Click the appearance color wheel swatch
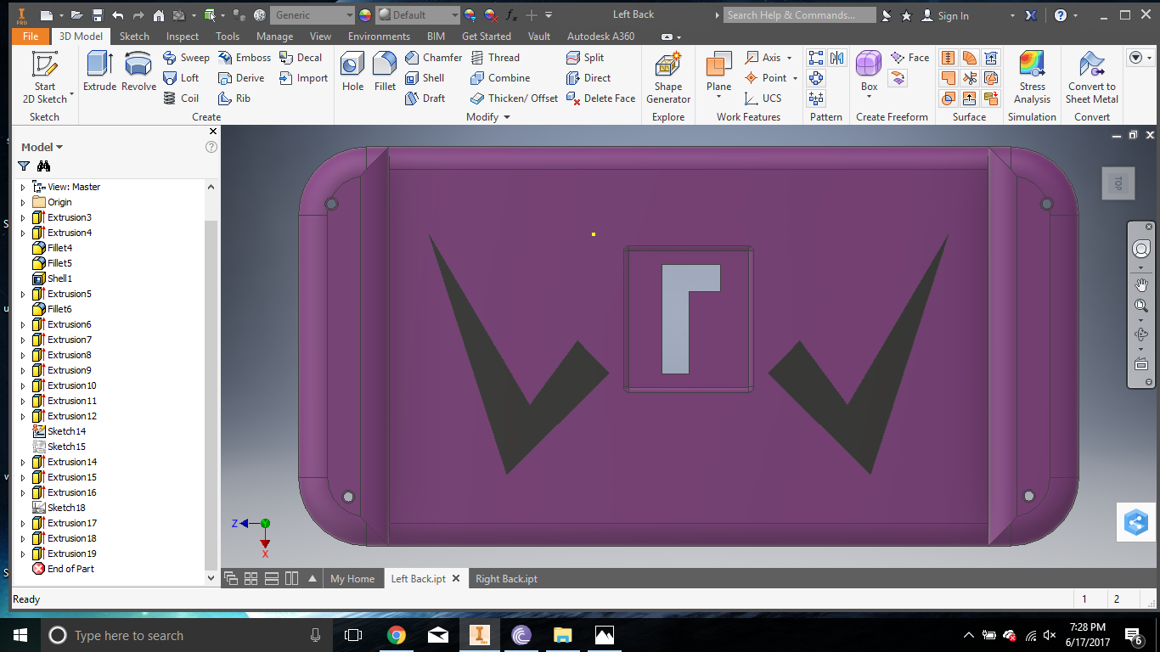Screen dimensions: 1160x652 tap(364, 15)
